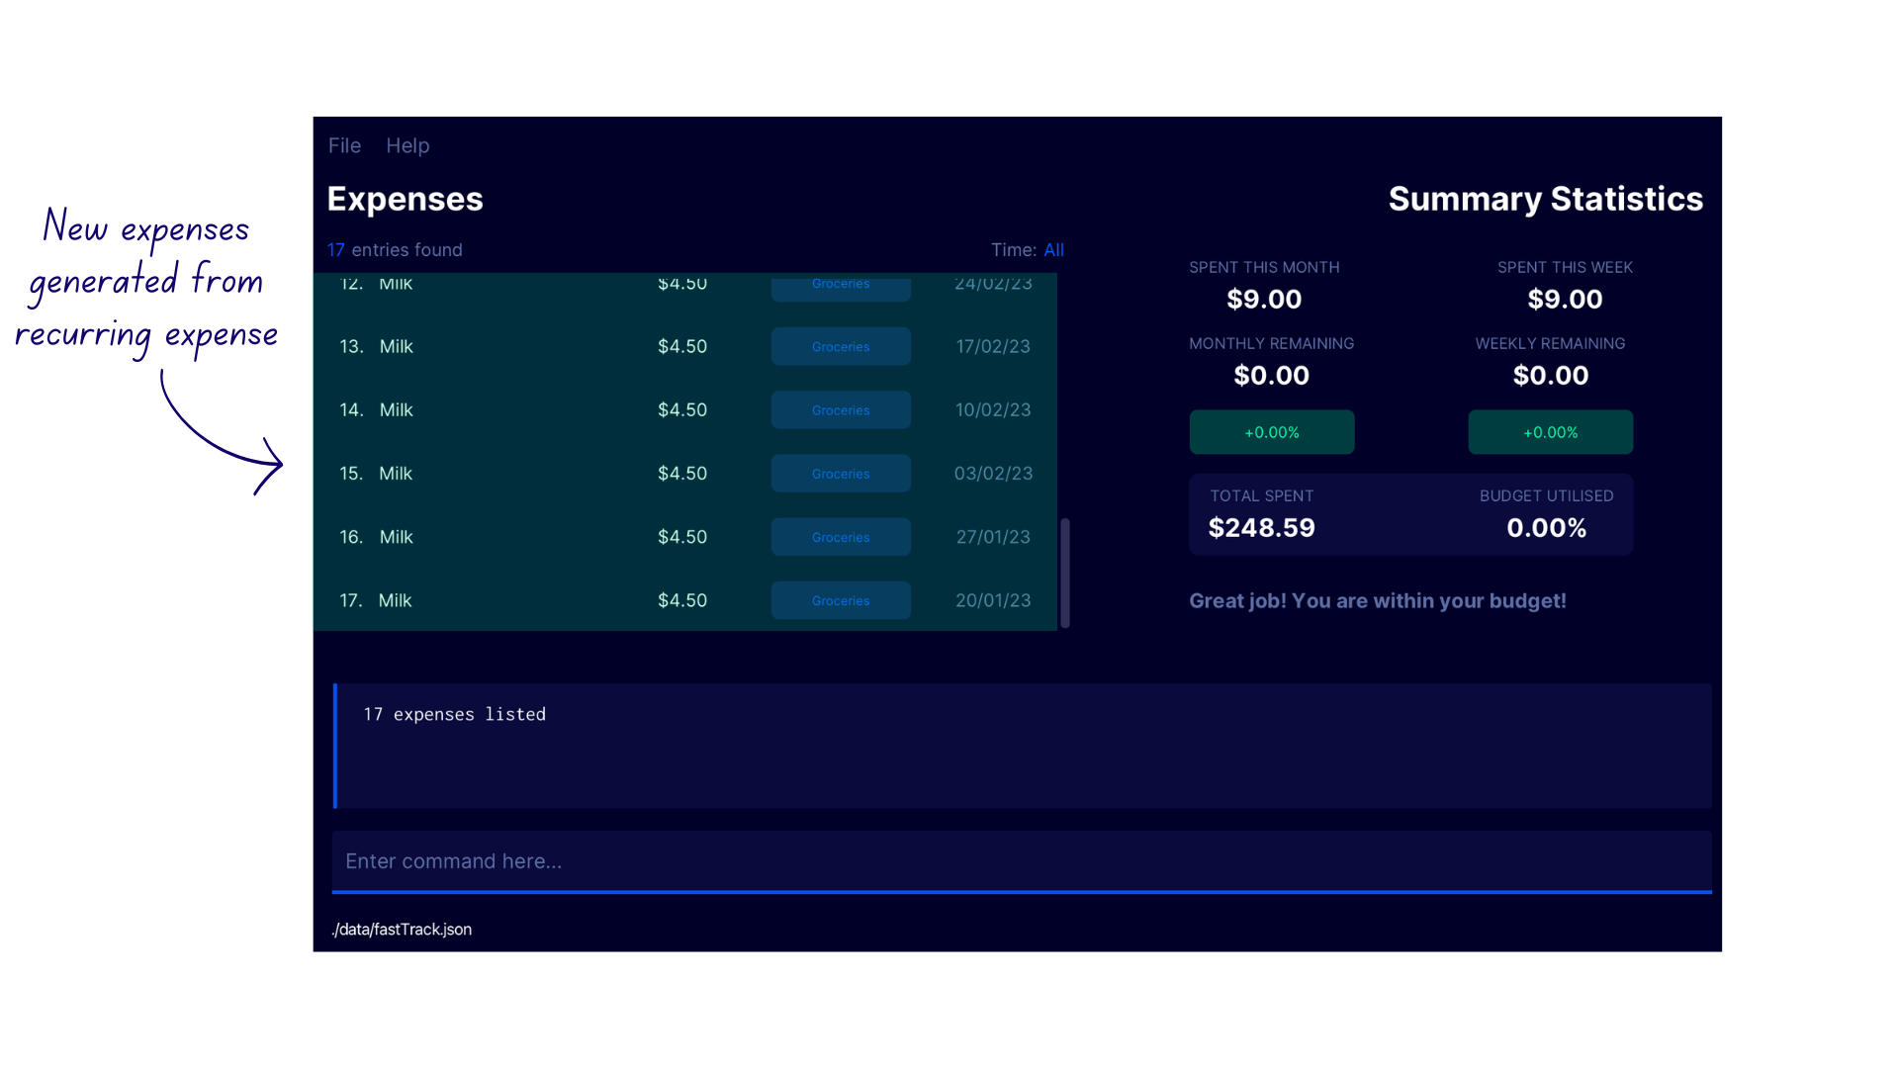The image size is (1899, 1068).
Task: Click the ./data/fastTrack.json status path
Action: click(x=402, y=930)
